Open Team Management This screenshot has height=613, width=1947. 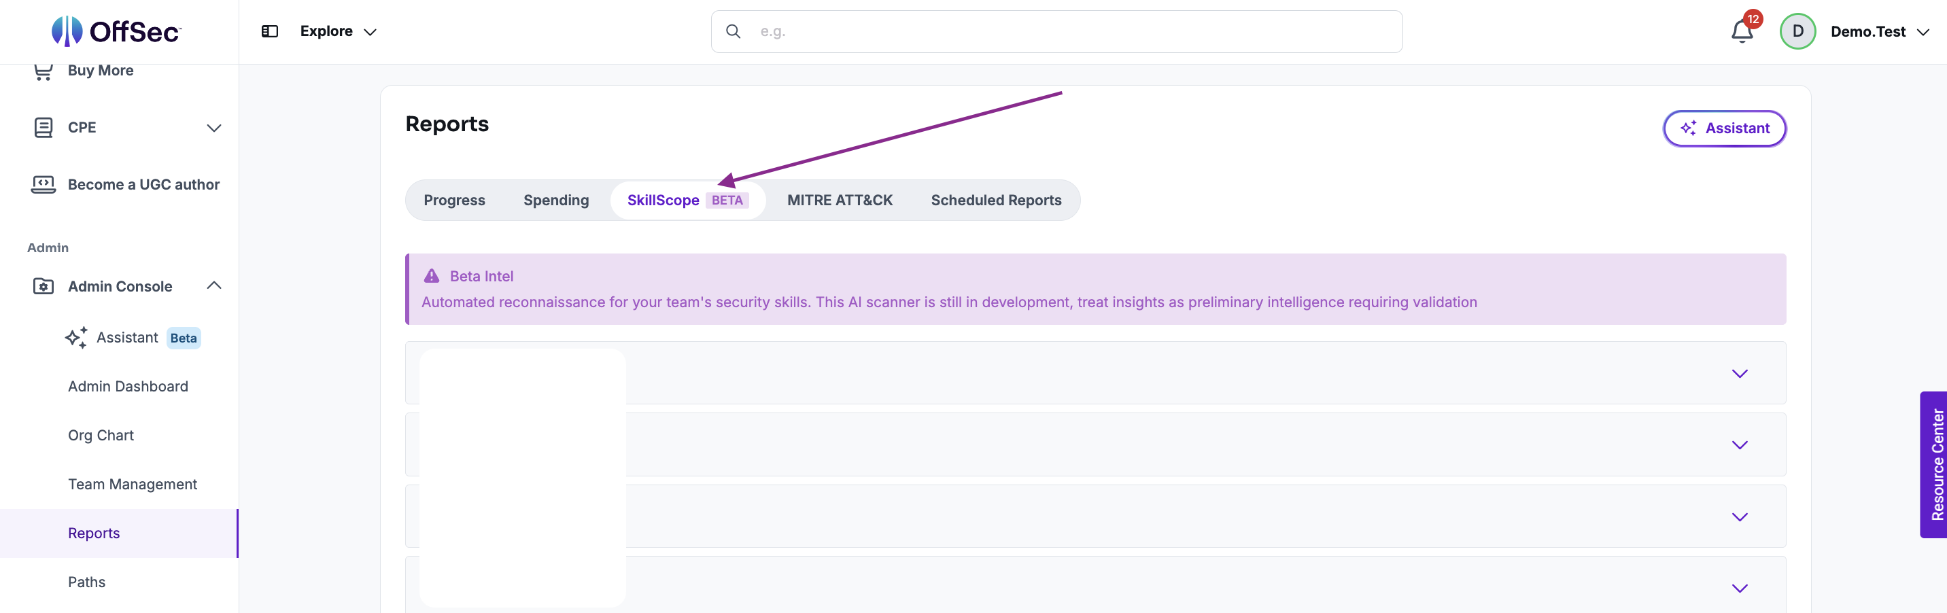pos(133,484)
